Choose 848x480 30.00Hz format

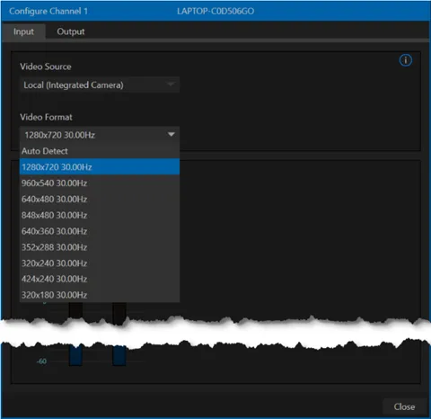coord(100,215)
